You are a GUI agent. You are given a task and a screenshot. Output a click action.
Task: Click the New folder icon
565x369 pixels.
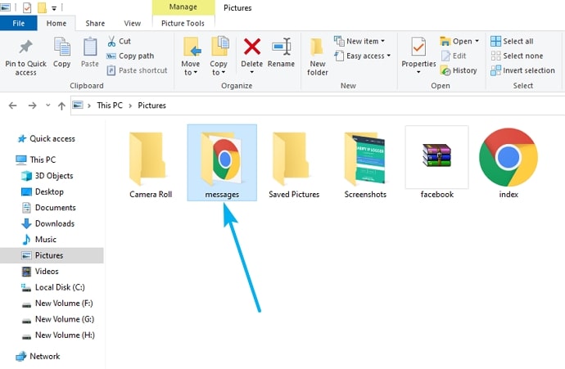pyautogui.click(x=317, y=47)
